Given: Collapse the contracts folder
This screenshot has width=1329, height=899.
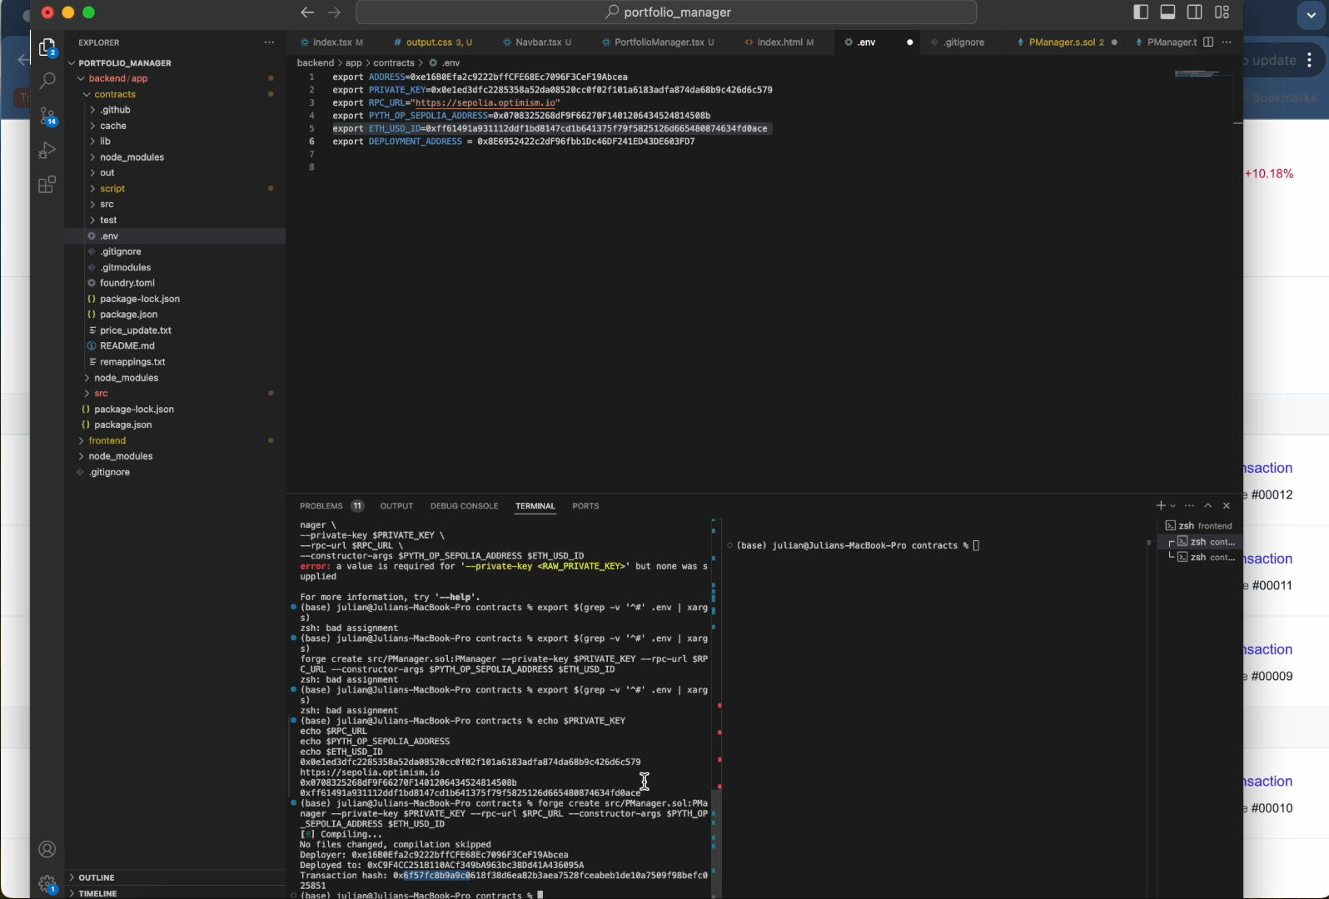Looking at the screenshot, I should 115,94.
